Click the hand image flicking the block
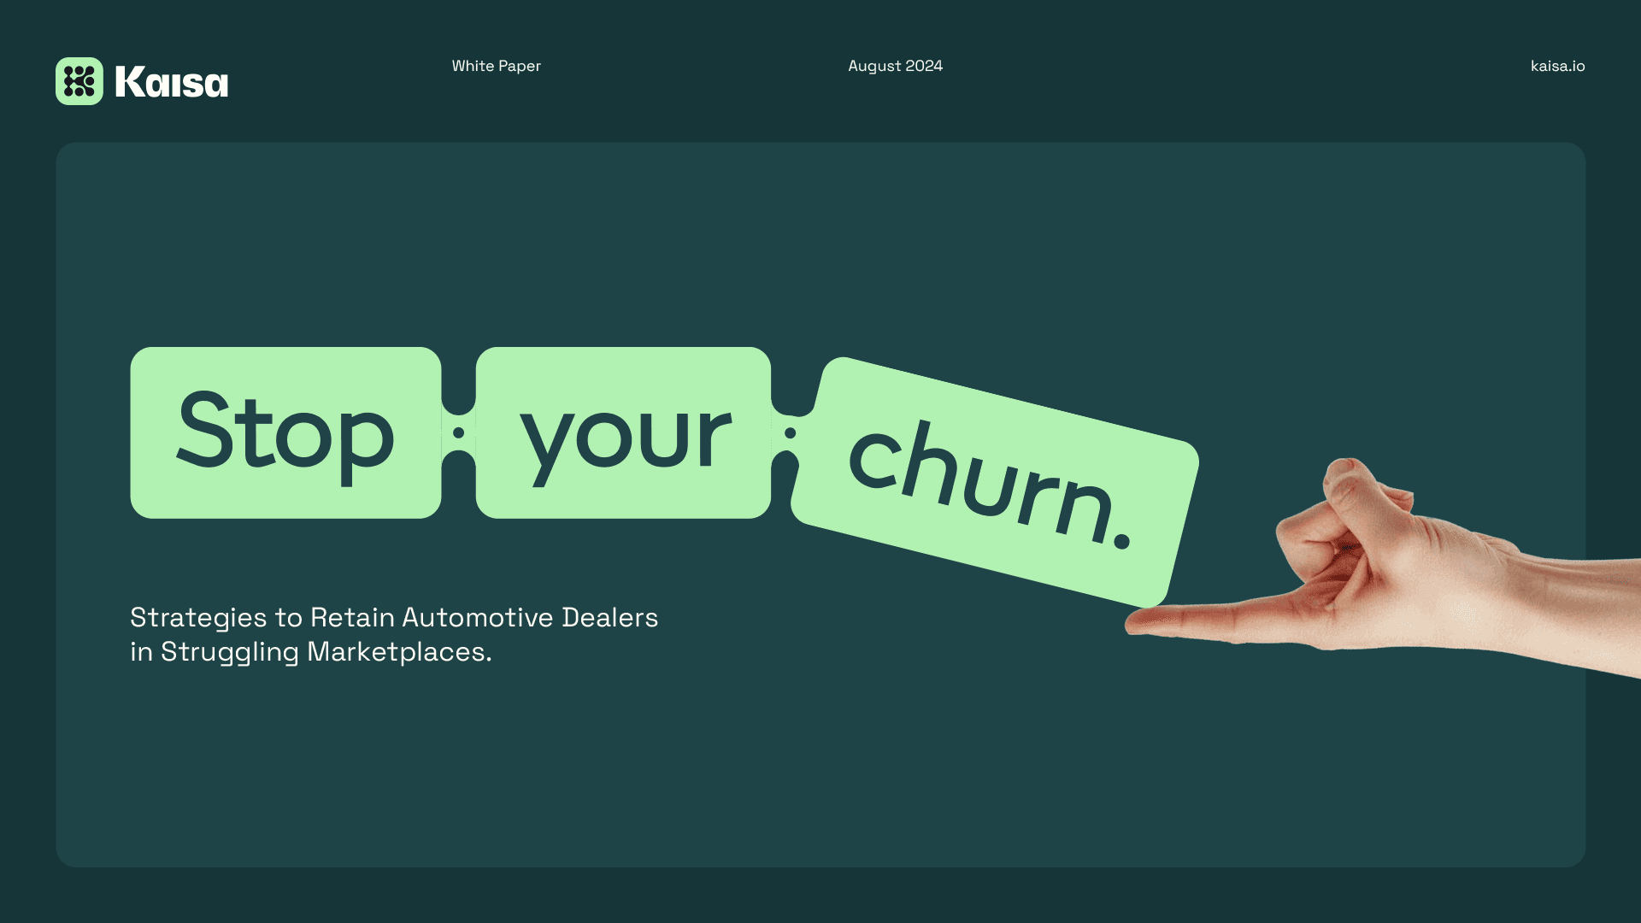 point(1382,569)
